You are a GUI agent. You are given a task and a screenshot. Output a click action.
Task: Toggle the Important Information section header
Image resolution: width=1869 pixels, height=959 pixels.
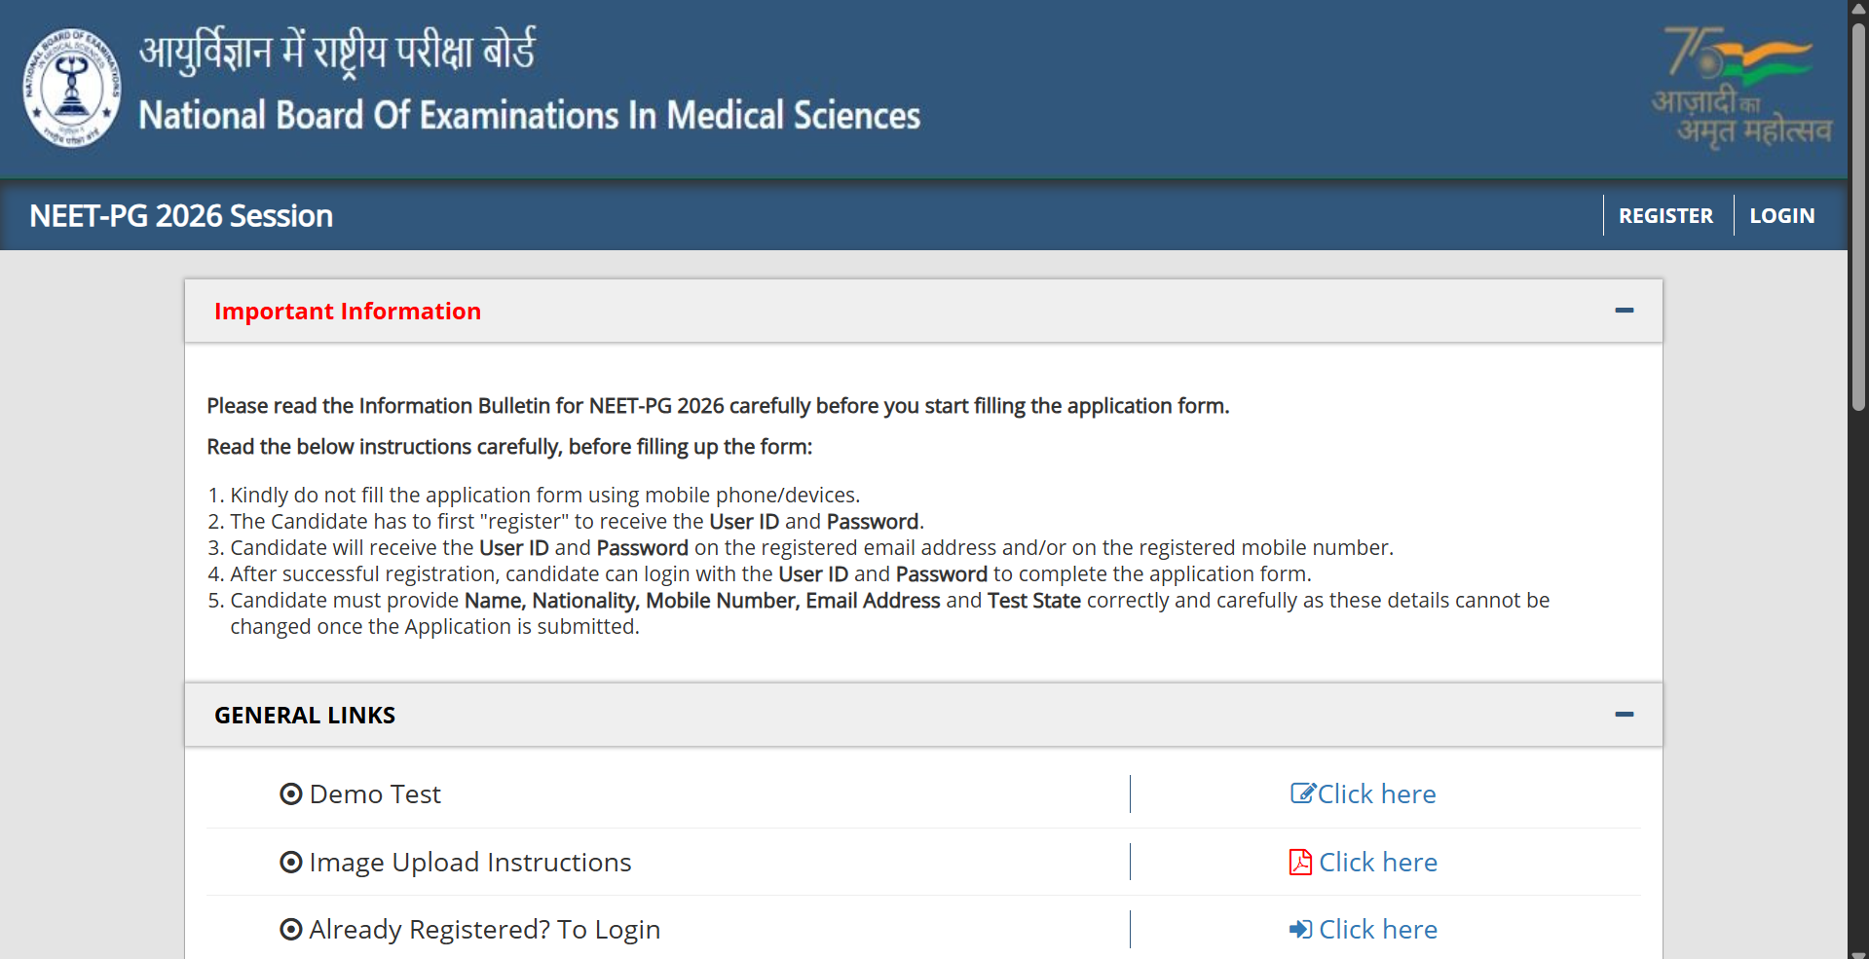(x=923, y=311)
